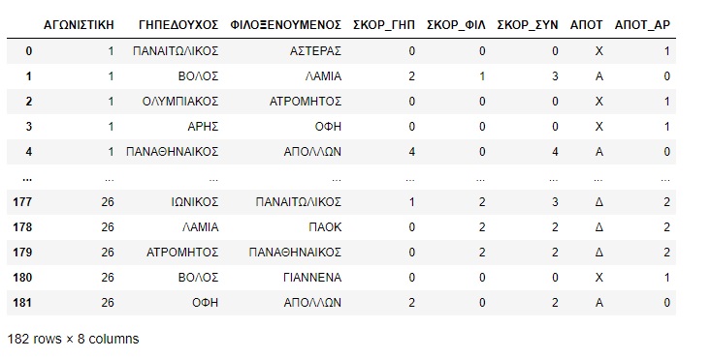Screen dimensions: 711x358
Task: Select row index 177
Action: 22,202
